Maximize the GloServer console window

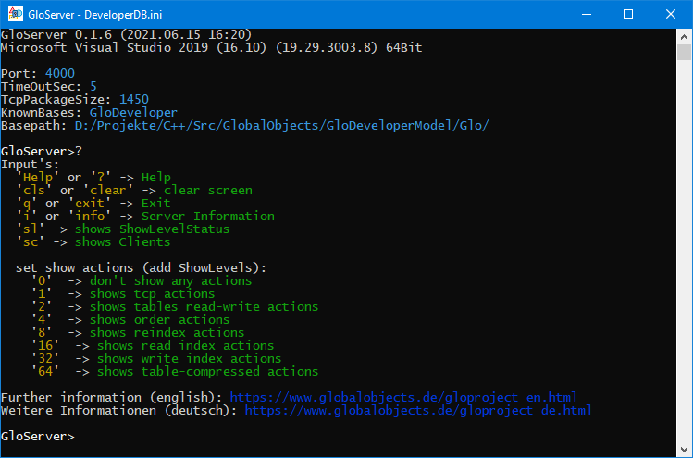628,14
